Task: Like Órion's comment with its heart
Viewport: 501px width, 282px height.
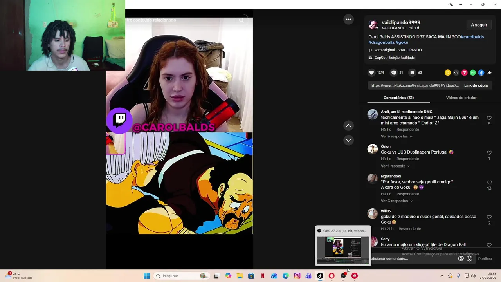Action: pos(489,153)
